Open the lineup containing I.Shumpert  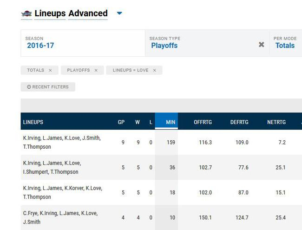coord(52,167)
